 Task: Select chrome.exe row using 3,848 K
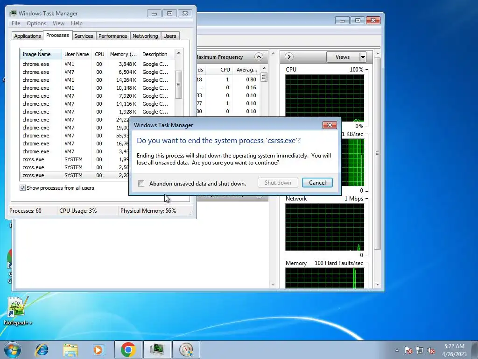tap(97, 64)
